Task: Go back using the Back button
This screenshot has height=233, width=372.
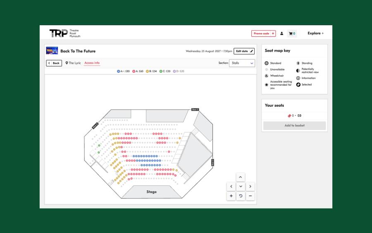Action: tap(54, 63)
